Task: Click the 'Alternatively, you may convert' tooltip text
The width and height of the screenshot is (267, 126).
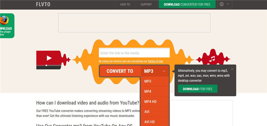Action: [204, 76]
